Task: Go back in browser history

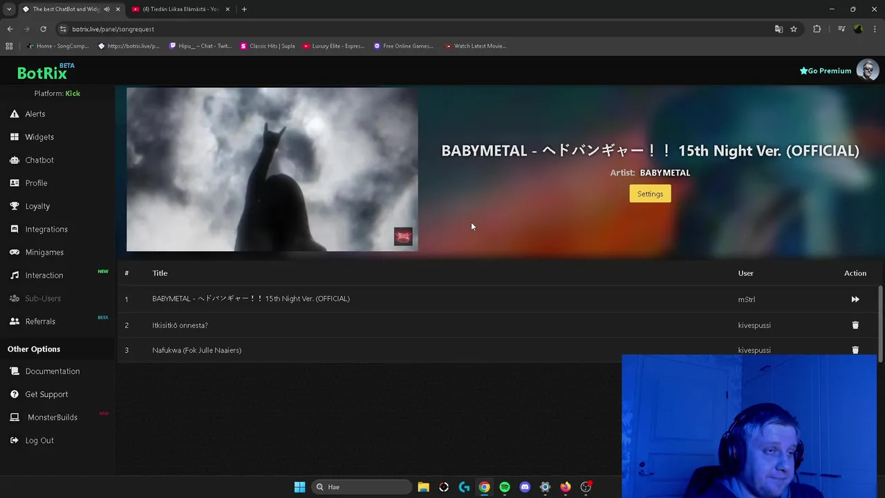Action: pyautogui.click(x=10, y=29)
